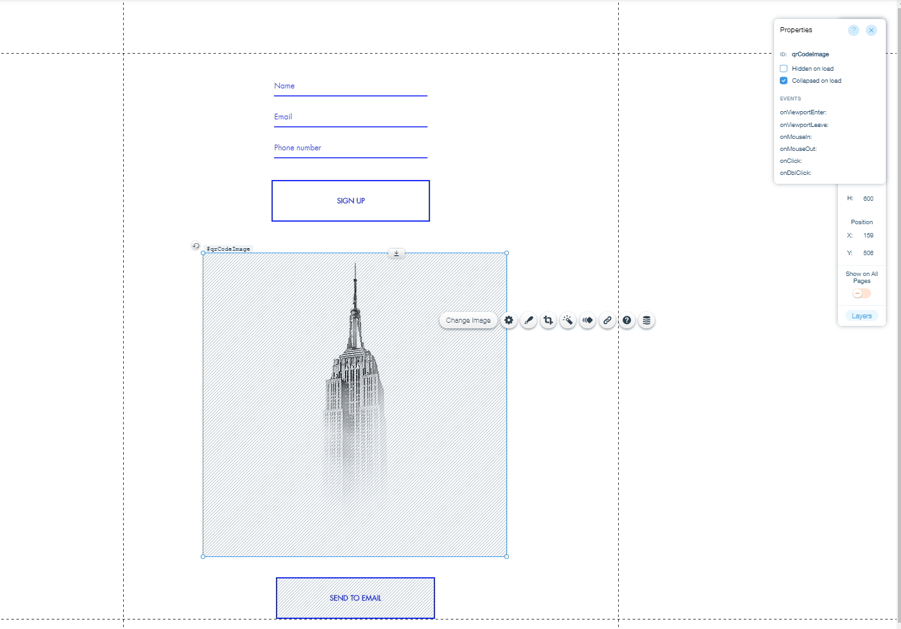Add an onClick event handler
Image resolution: width=901 pixels, height=629 pixels.
[791, 161]
